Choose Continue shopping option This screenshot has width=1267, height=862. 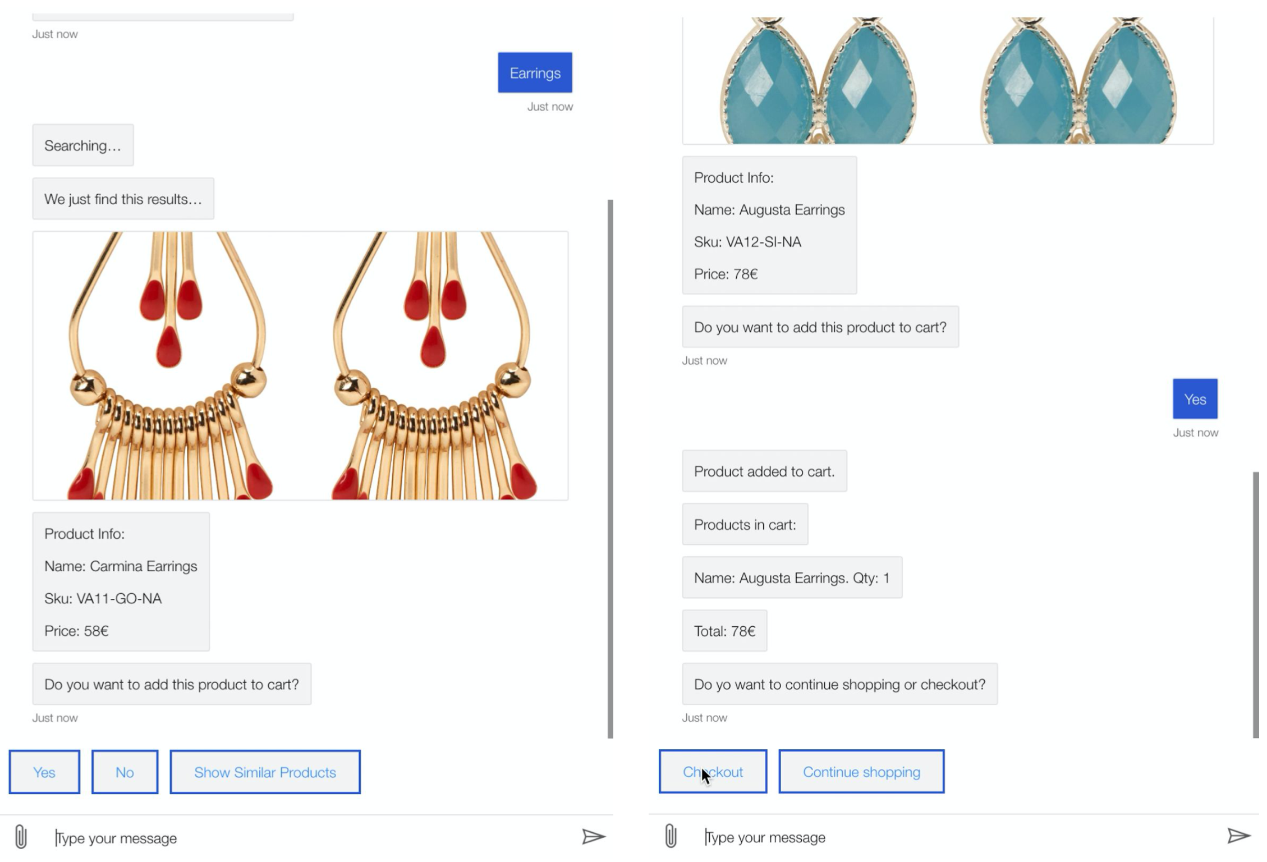[861, 772]
